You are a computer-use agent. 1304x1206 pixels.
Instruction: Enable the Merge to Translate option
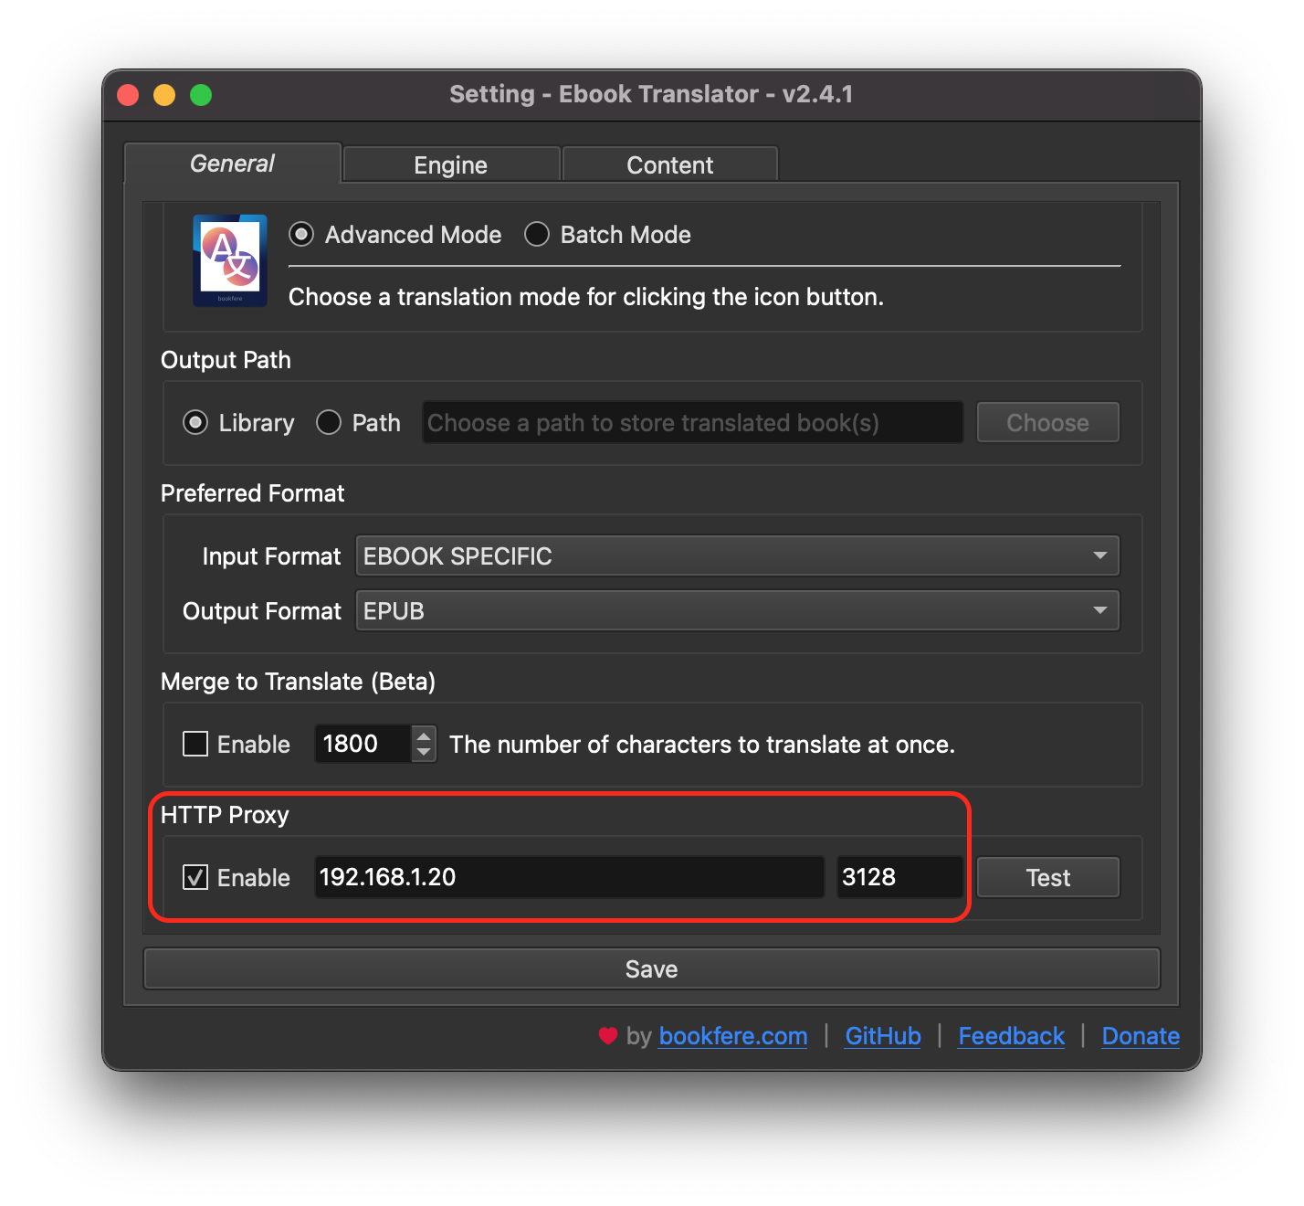195,744
